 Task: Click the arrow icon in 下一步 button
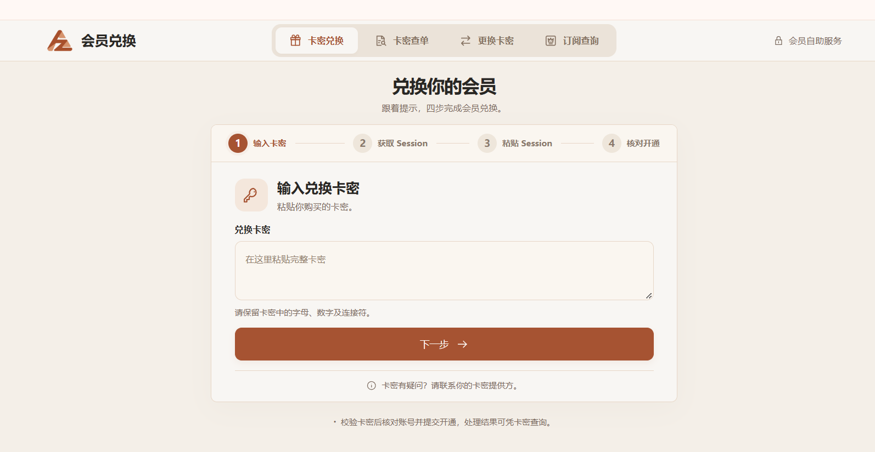click(463, 344)
